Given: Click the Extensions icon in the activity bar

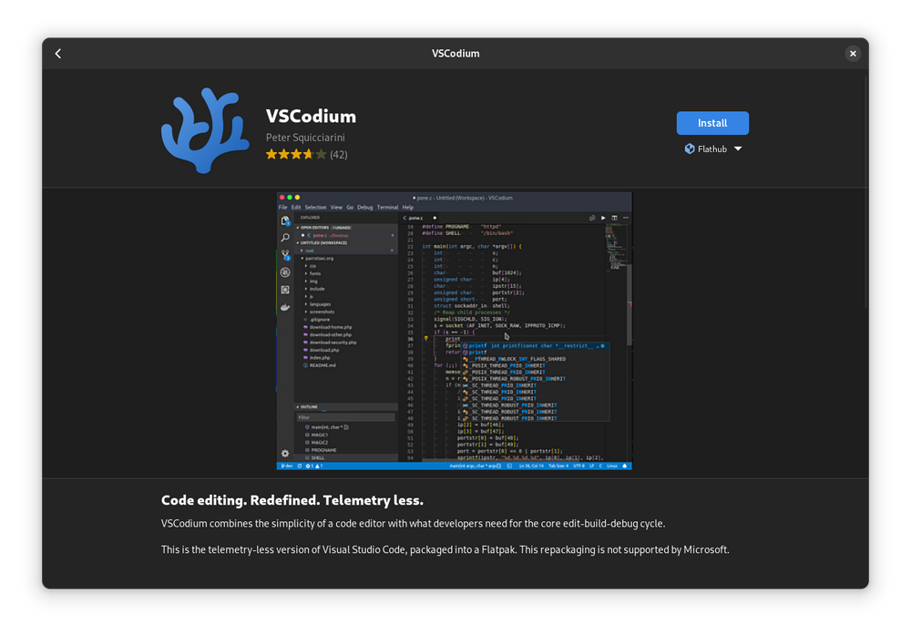Looking at the screenshot, I should point(284,289).
